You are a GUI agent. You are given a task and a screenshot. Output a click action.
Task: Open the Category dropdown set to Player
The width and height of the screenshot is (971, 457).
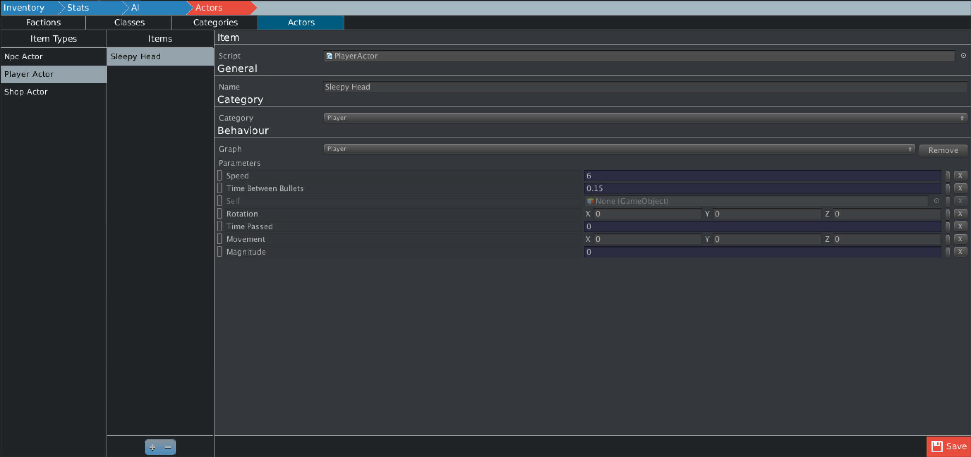tap(645, 118)
